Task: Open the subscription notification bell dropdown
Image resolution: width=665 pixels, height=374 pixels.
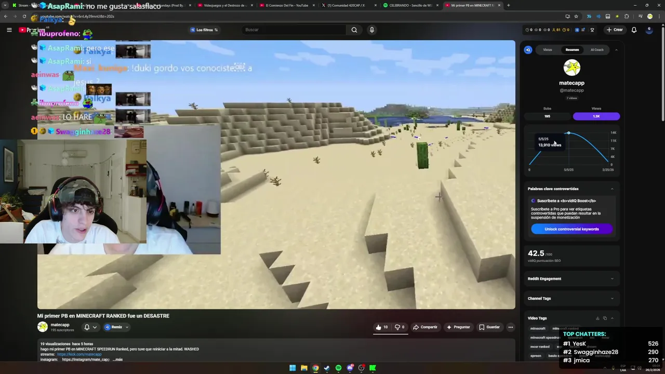Action: pyautogui.click(x=90, y=327)
